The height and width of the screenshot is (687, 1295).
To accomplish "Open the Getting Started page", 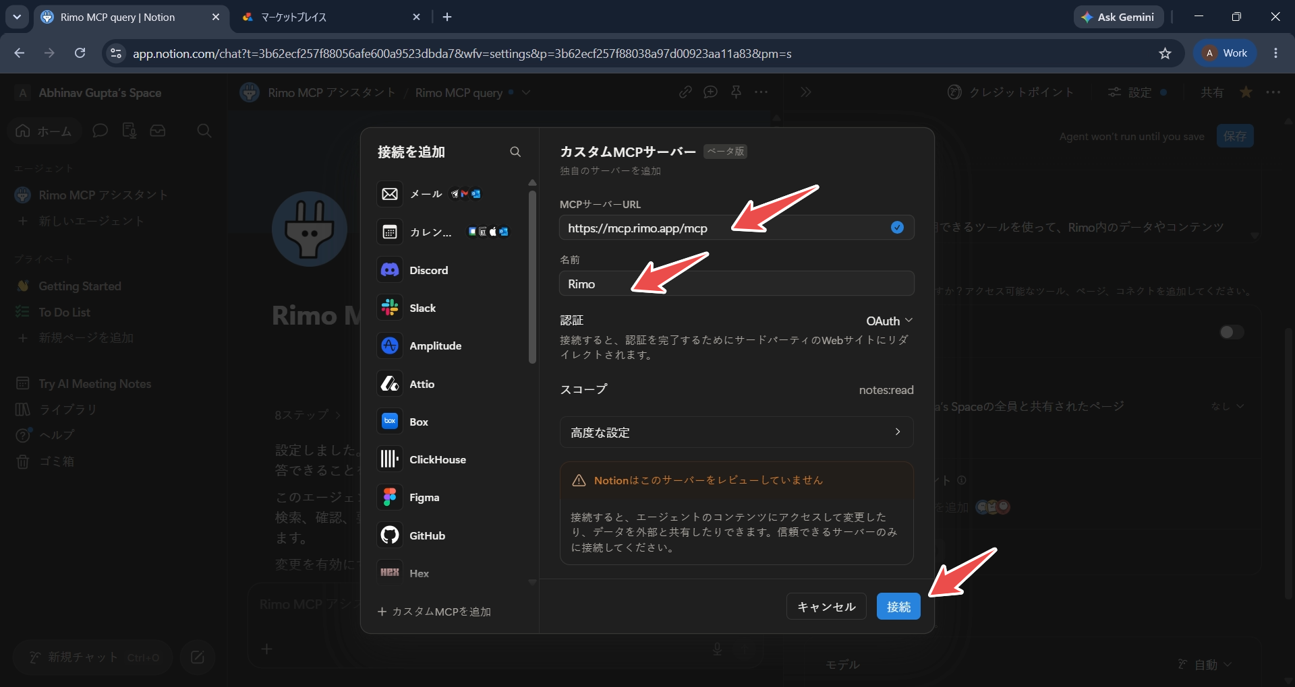I will click(x=80, y=286).
